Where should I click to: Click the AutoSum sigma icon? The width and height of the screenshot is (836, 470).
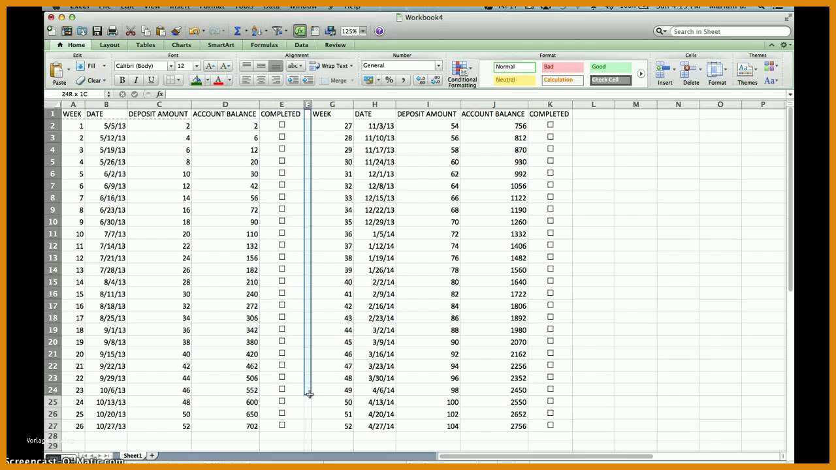pyautogui.click(x=238, y=31)
